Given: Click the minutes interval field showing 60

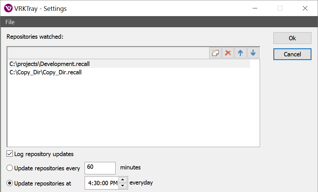Looking at the screenshot, I should [x=100, y=168].
